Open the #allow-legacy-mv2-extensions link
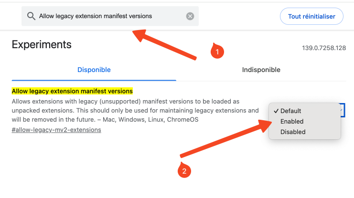This screenshot has width=354, height=198. (56, 130)
